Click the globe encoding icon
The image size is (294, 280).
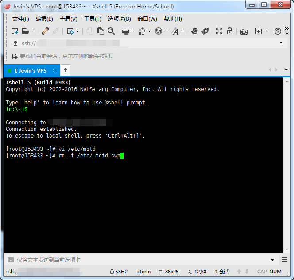click(159, 31)
